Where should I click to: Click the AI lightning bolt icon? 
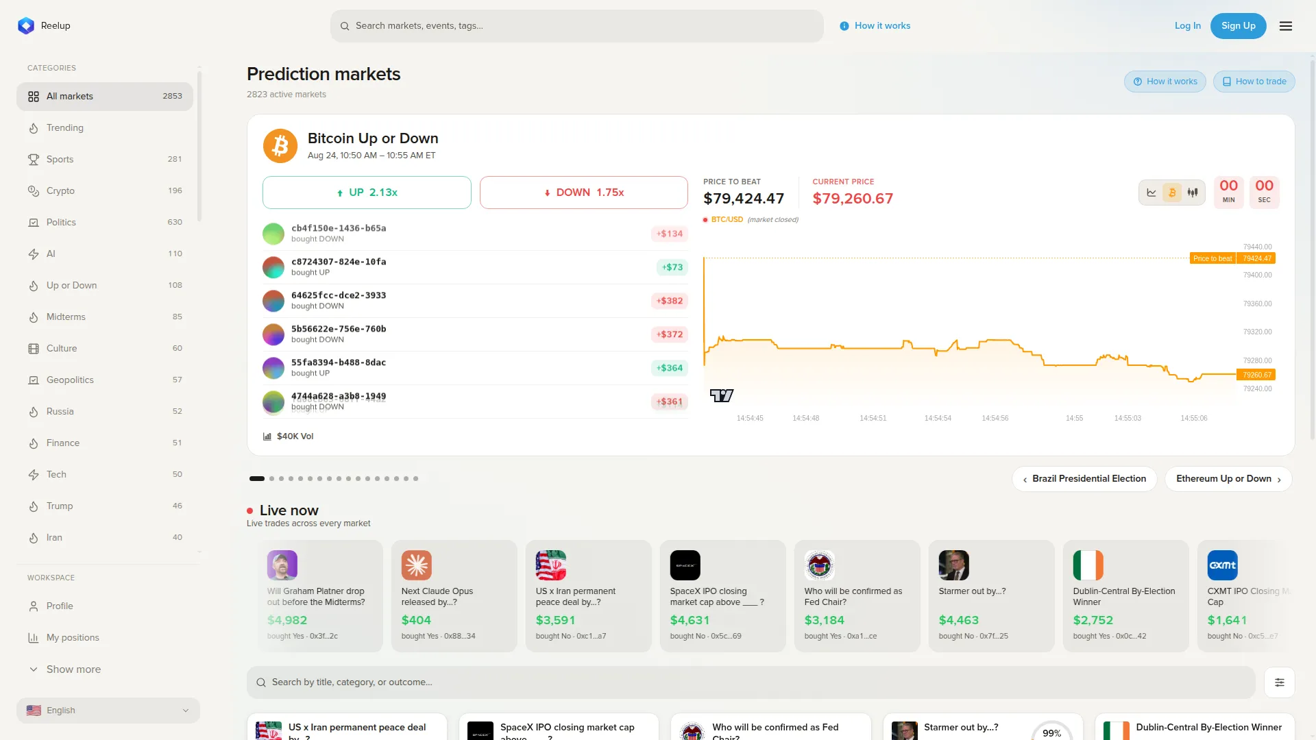coord(34,254)
